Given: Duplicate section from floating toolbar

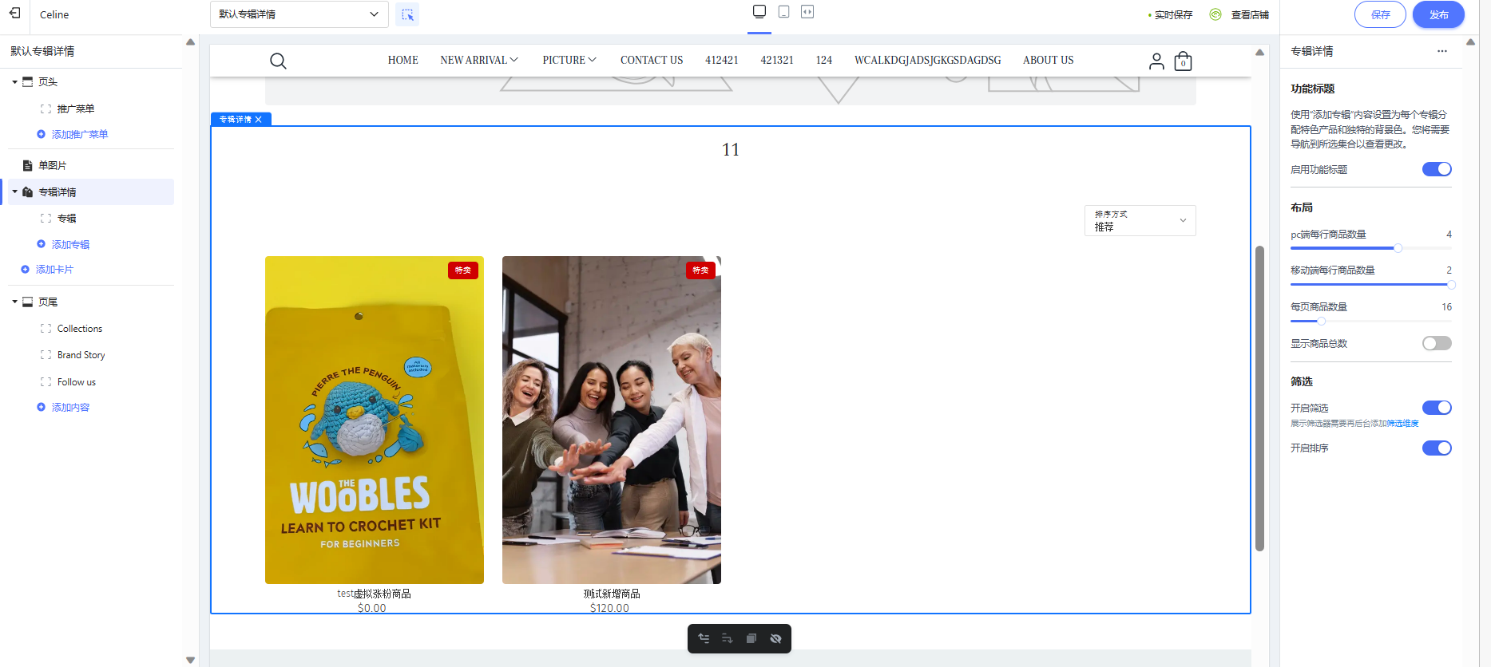Looking at the screenshot, I should click(x=751, y=638).
